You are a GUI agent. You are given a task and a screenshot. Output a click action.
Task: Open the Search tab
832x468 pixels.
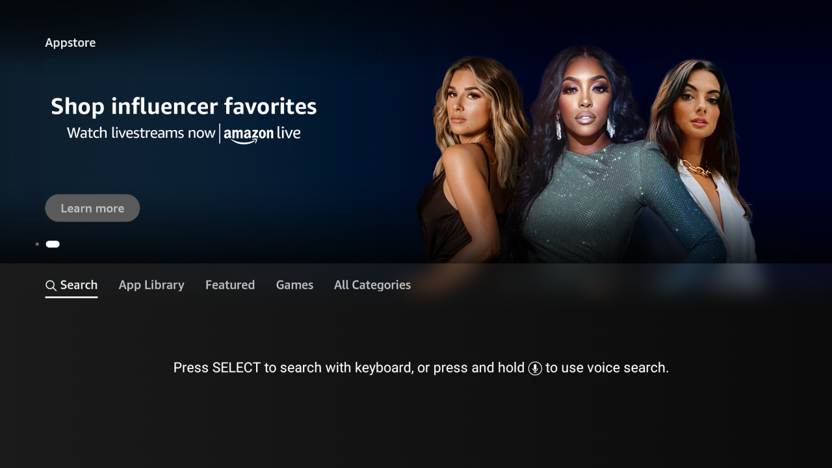tap(71, 285)
